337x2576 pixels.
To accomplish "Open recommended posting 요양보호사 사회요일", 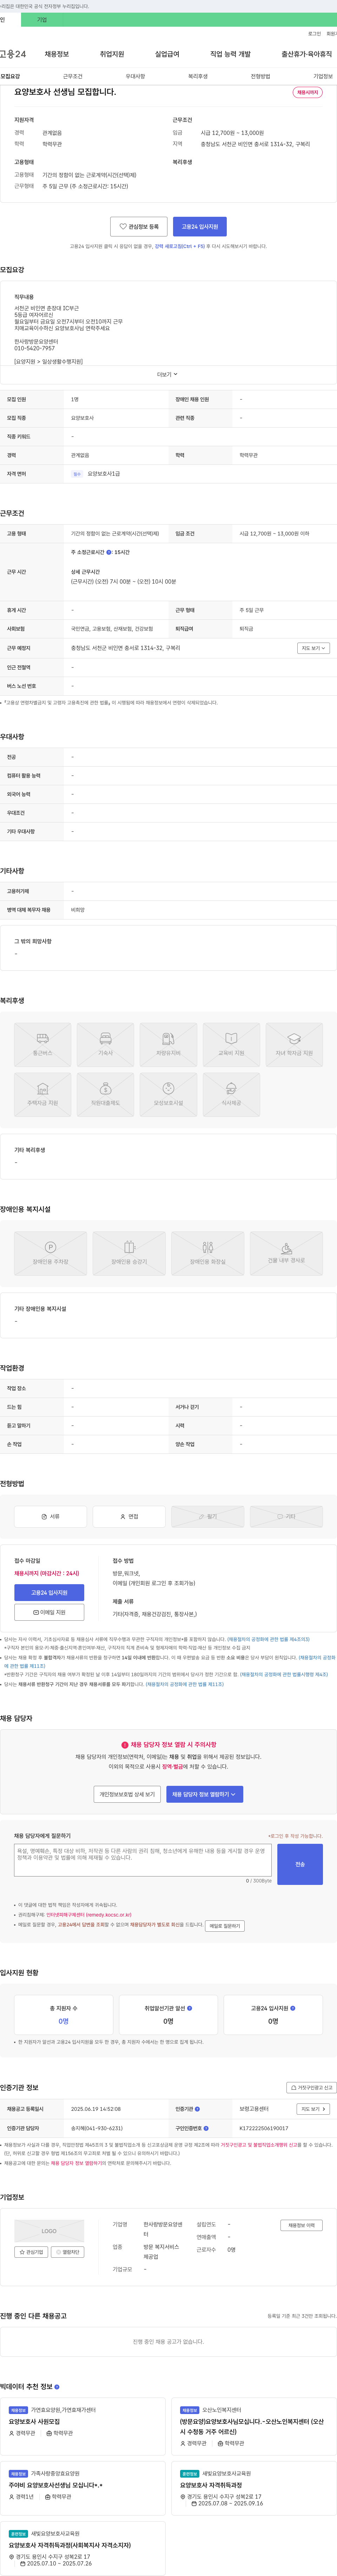I will tap(34, 2422).
